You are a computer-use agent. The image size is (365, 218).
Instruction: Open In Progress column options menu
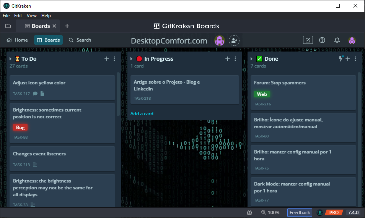235,59
